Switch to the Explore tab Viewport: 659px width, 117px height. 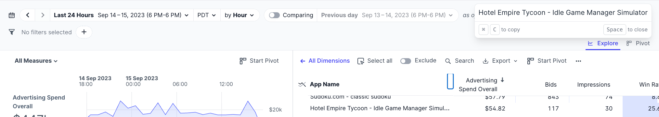(603, 43)
